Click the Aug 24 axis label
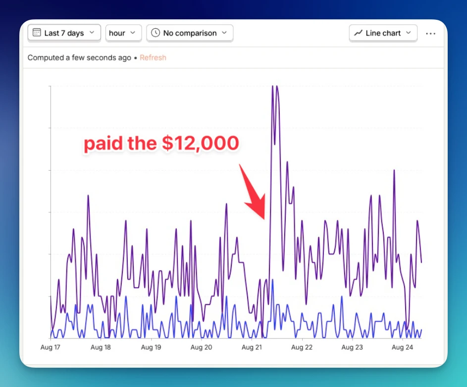 [402, 347]
